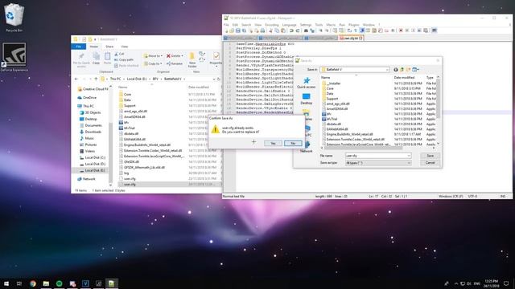Click Pin to Quick access in Explorer ribbon

pyautogui.click(x=81, y=59)
